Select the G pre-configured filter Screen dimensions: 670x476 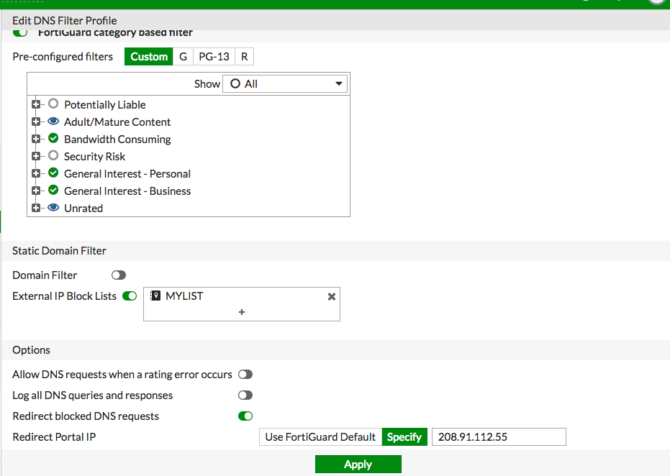click(x=183, y=56)
